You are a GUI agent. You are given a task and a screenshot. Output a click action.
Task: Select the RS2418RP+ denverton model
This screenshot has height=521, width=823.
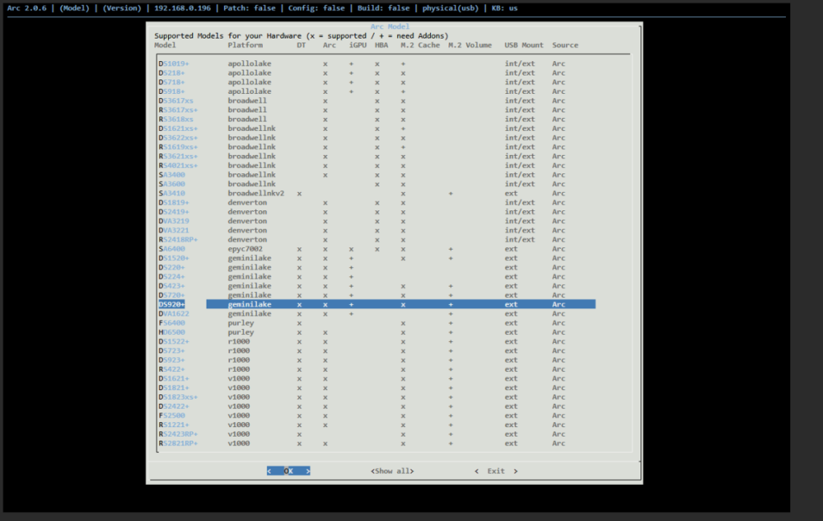(178, 240)
